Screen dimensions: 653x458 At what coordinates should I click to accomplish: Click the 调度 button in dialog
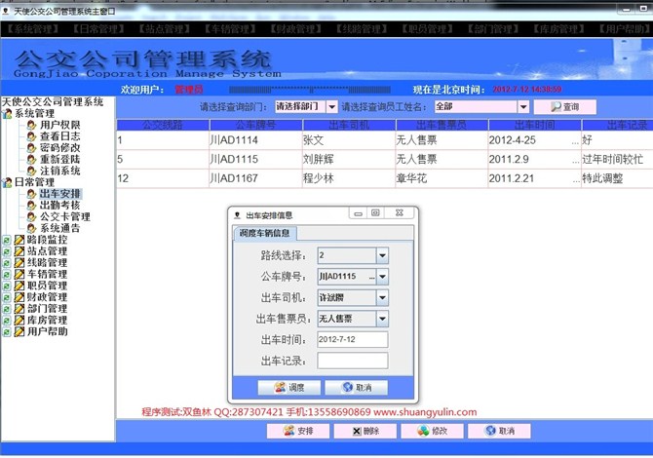tap(289, 388)
